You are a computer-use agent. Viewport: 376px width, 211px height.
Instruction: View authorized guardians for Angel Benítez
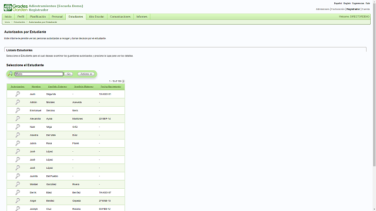18,200
